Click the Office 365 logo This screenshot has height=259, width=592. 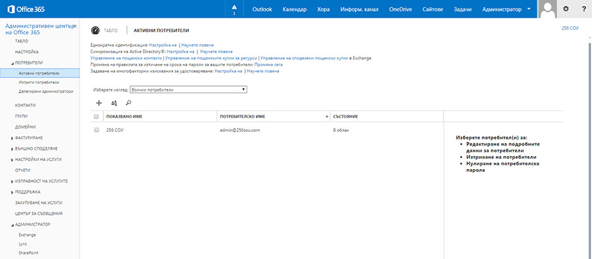click(x=26, y=9)
